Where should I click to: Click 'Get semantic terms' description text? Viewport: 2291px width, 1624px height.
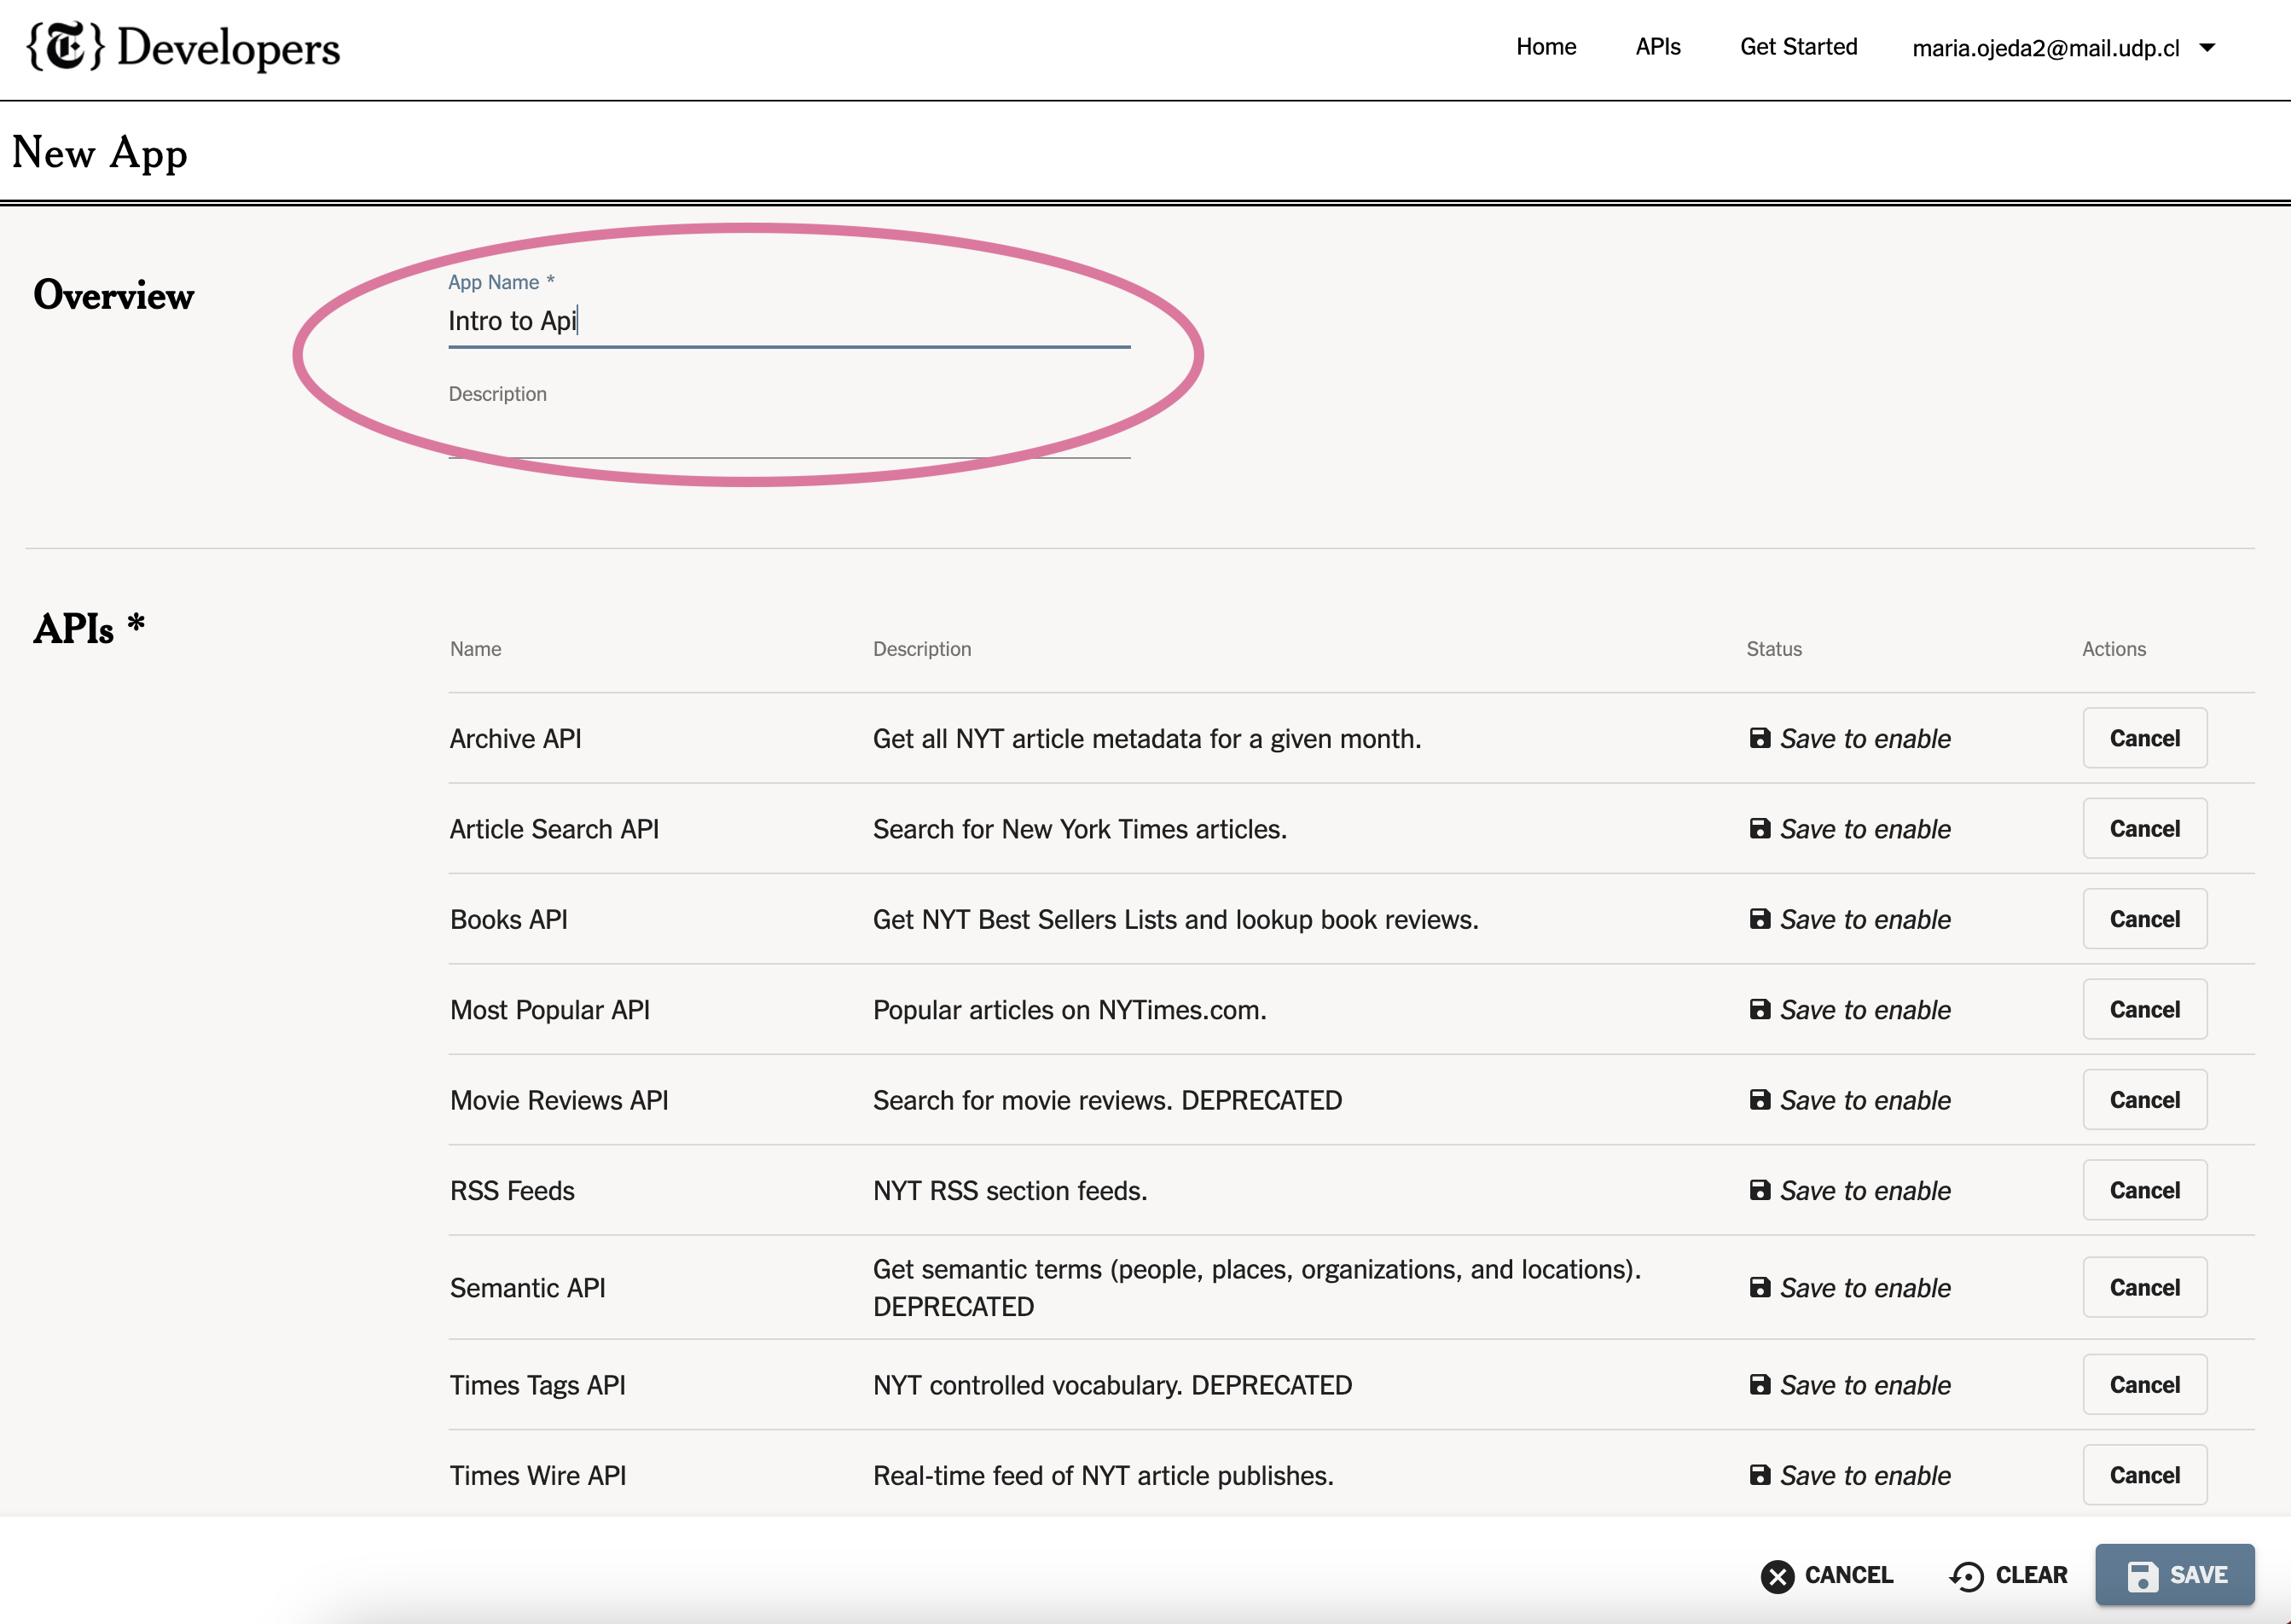click(x=1257, y=1287)
